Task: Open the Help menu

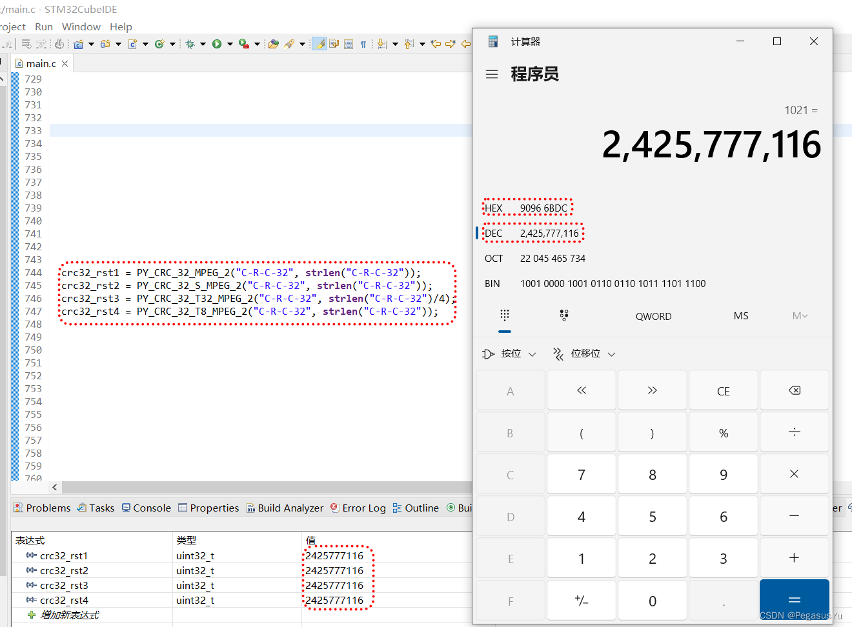Action: pyautogui.click(x=121, y=26)
